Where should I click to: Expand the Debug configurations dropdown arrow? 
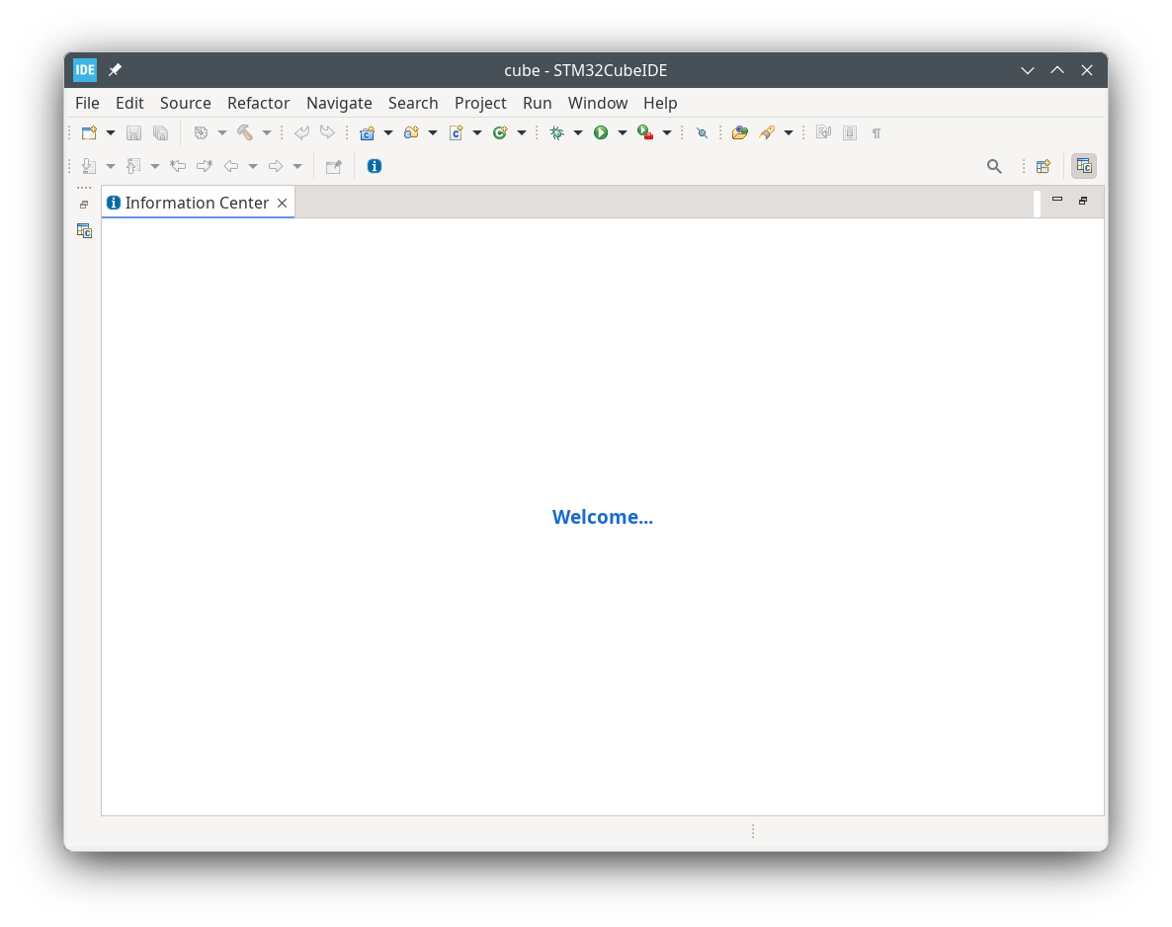pos(578,132)
